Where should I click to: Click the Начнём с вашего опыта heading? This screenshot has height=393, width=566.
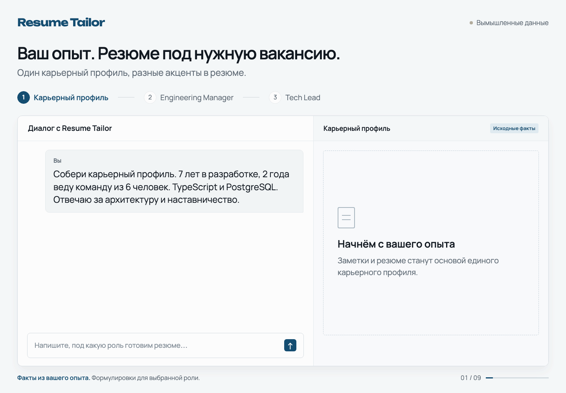coord(396,244)
